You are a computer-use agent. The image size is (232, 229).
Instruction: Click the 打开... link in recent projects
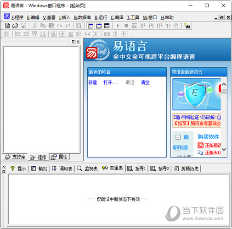click(x=111, y=82)
